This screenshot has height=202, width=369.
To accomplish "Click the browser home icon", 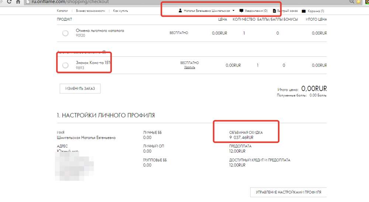I will (x=17, y=2).
